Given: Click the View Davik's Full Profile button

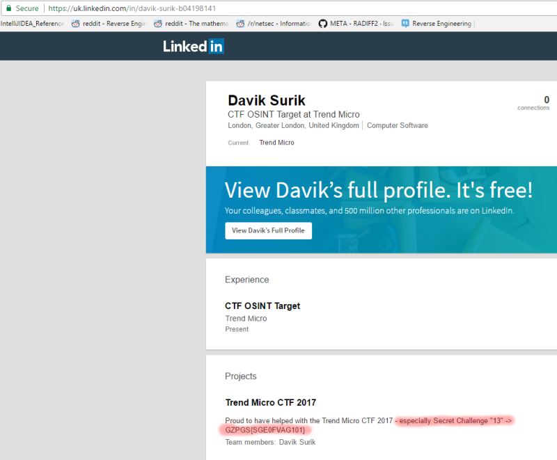Looking at the screenshot, I should pyautogui.click(x=268, y=231).
